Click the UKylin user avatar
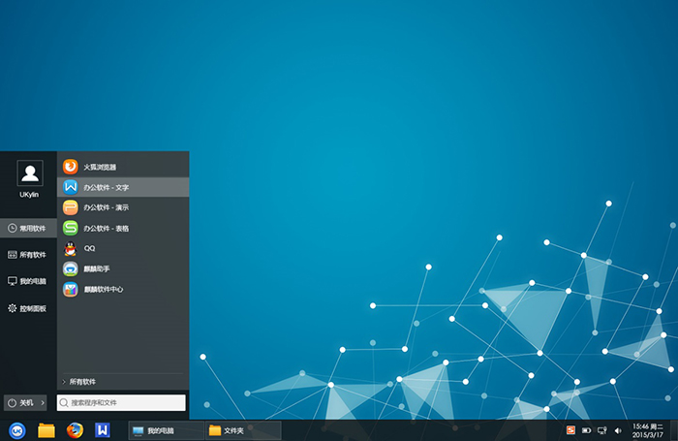678x441 pixels. pos(29,173)
